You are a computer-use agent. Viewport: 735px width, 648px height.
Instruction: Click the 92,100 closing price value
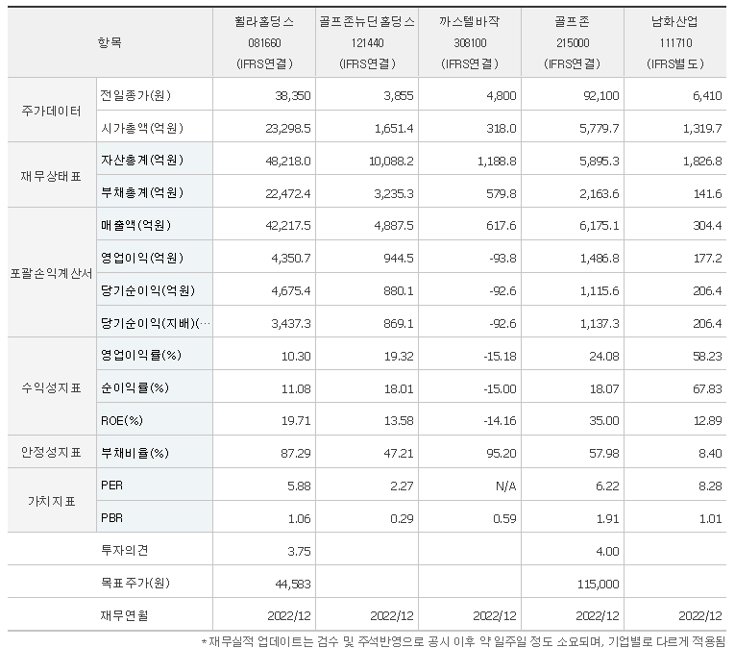[x=600, y=96]
